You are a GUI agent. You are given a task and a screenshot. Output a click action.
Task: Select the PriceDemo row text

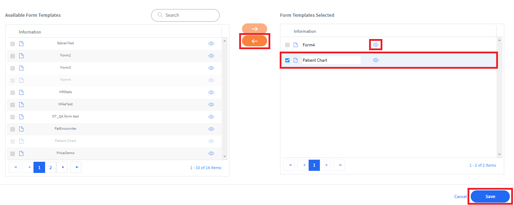click(66, 153)
